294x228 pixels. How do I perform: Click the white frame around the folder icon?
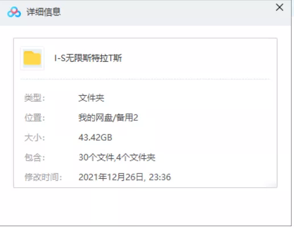[x=32, y=58]
